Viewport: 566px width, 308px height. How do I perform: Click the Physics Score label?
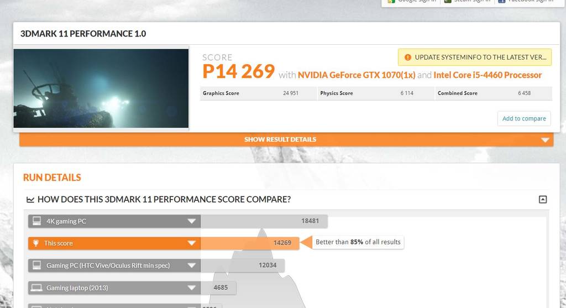[x=337, y=93]
